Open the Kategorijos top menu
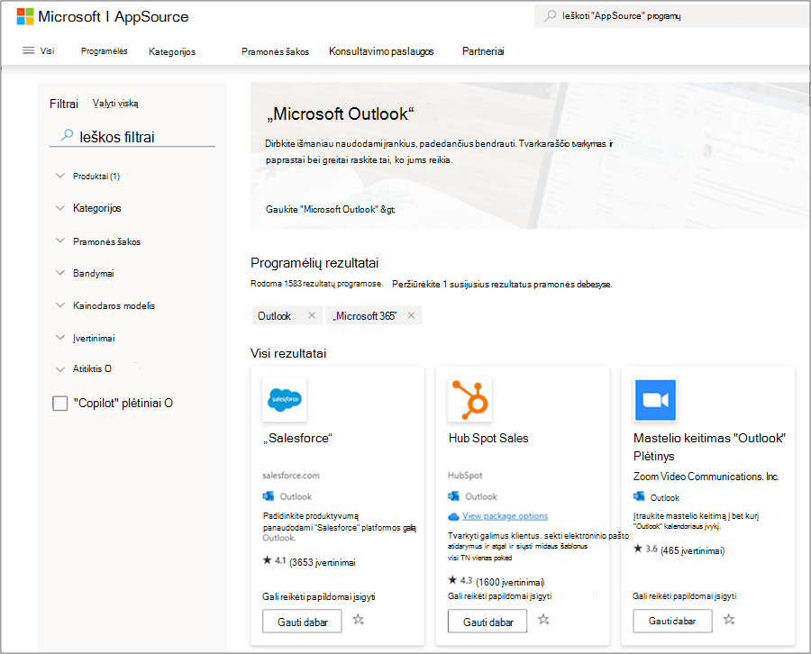This screenshot has width=811, height=654. pos(172,51)
